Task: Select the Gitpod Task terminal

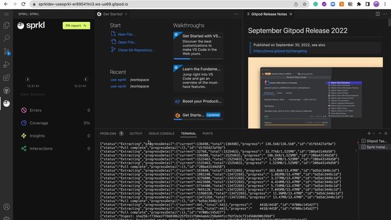Action: click(x=375, y=141)
